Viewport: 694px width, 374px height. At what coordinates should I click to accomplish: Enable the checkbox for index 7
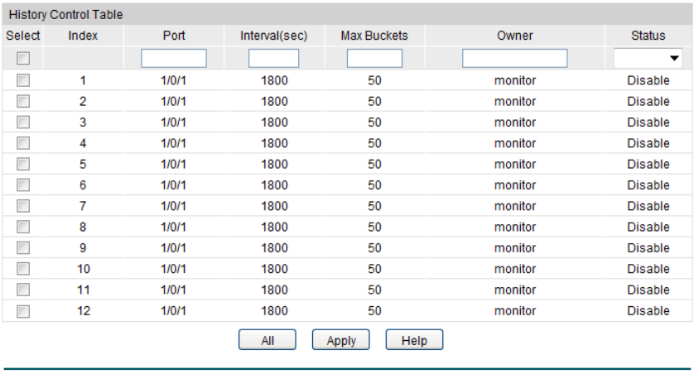coord(23,206)
